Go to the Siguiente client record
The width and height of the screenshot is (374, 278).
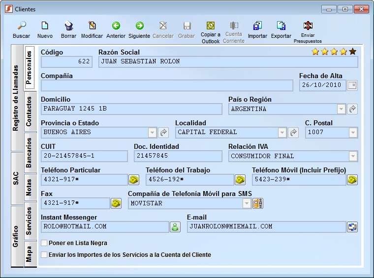139,26
